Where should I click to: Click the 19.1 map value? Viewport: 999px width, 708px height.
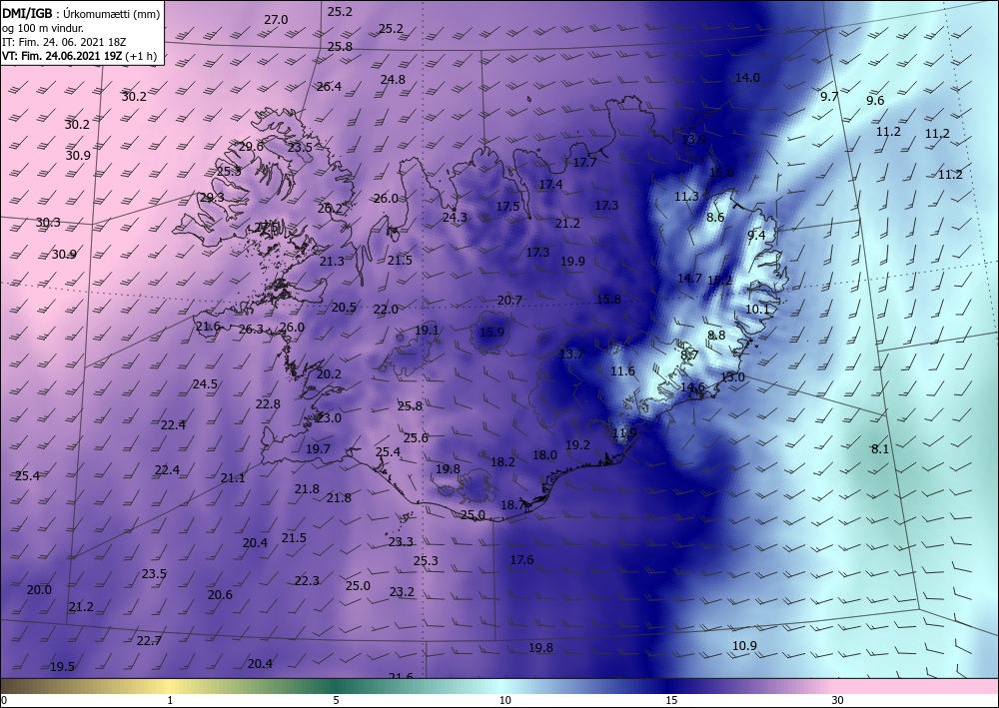coord(427,330)
